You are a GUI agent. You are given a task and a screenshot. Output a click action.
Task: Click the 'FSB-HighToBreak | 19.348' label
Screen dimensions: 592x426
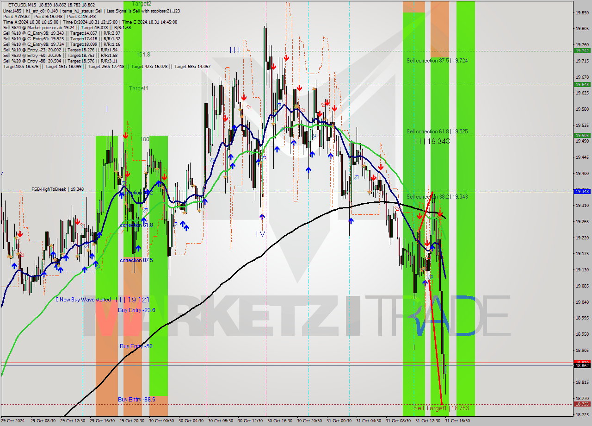click(57, 189)
